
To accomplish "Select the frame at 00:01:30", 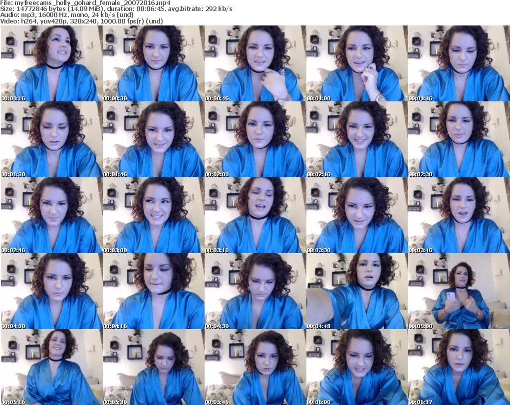I will point(51,139).
